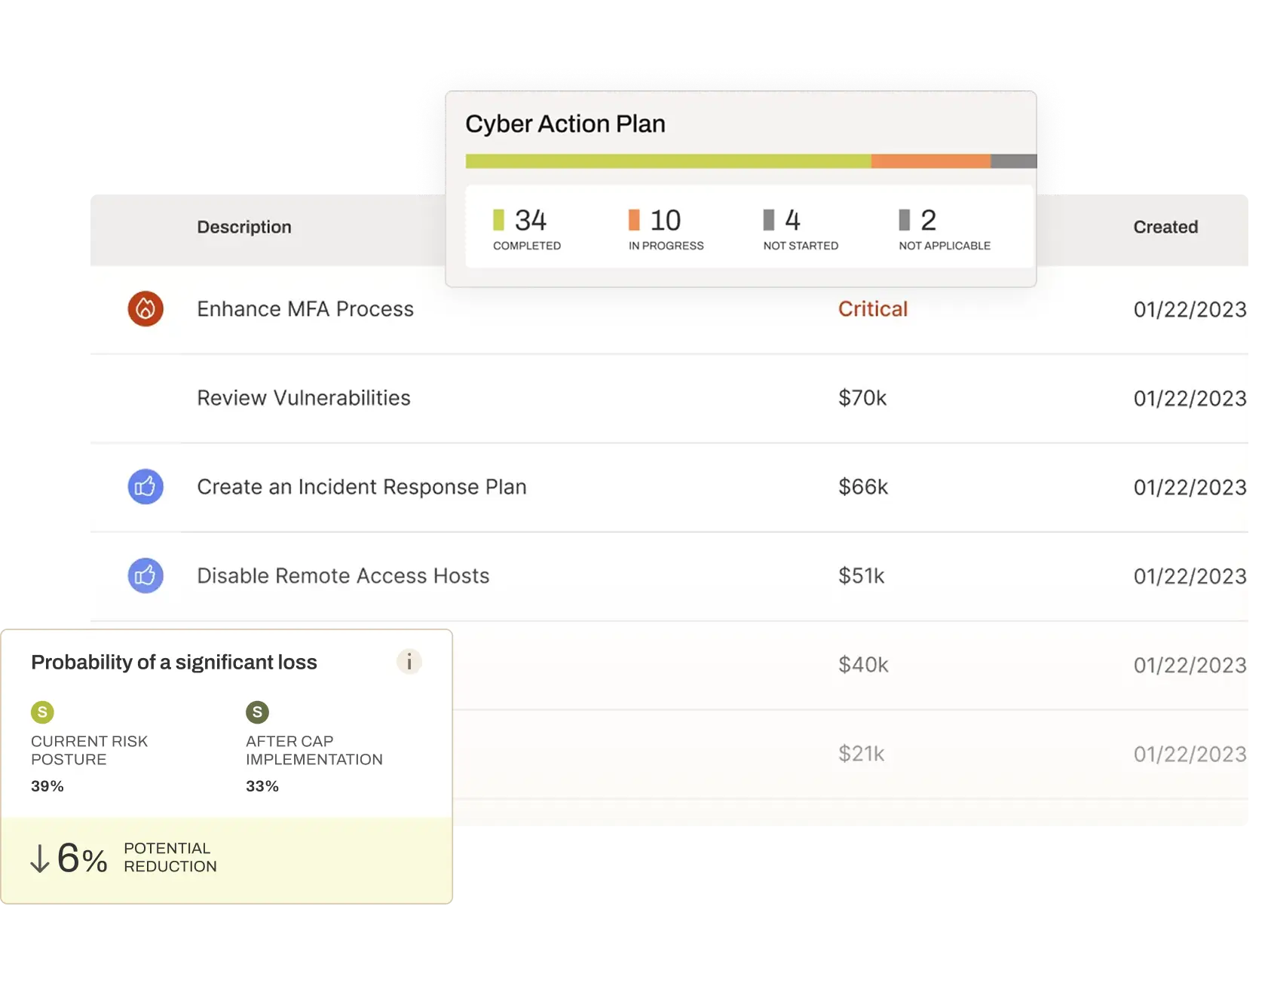Click the Critical label on MFA row

coord(873,309)
